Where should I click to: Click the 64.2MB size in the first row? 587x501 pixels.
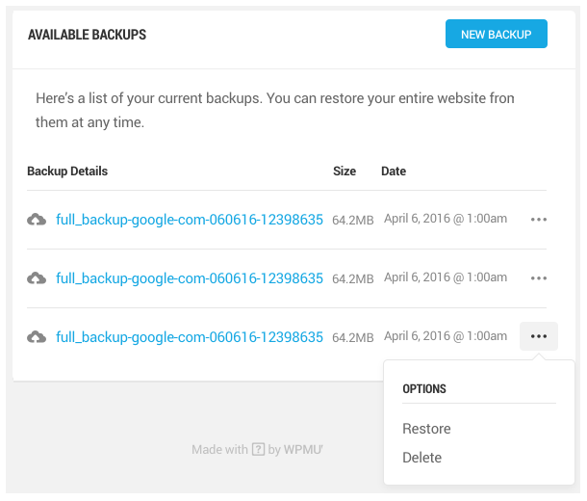point(352,221)
